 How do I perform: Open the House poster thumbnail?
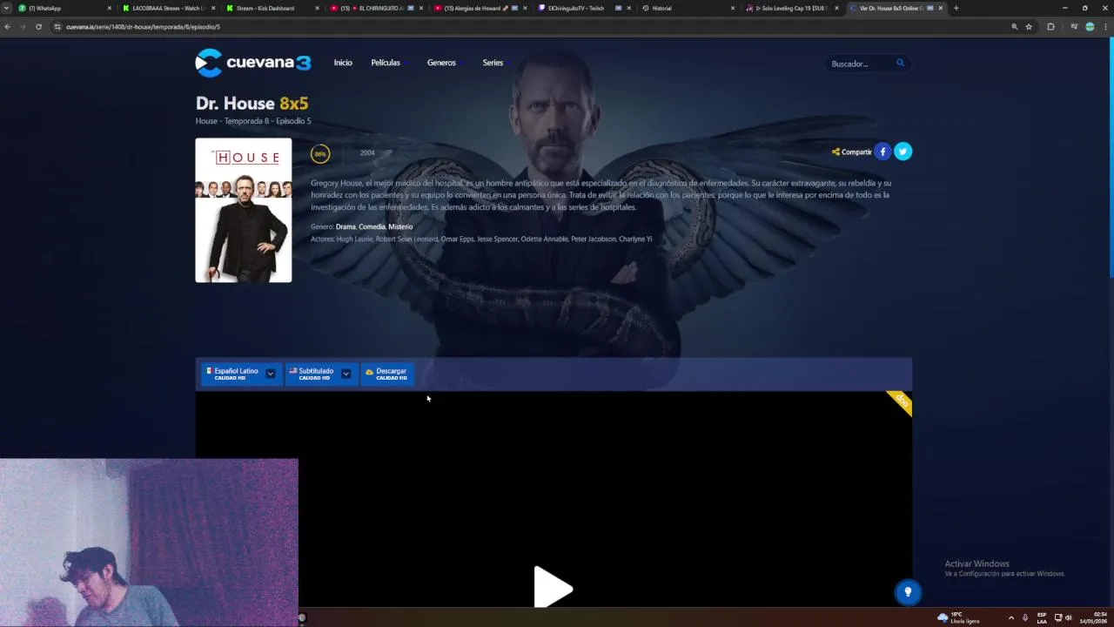(x=244, y=210)
